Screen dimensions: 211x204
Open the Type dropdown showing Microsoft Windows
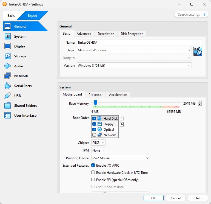[x=134, y=50]
